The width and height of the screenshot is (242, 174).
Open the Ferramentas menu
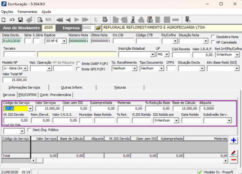(27, 12)
